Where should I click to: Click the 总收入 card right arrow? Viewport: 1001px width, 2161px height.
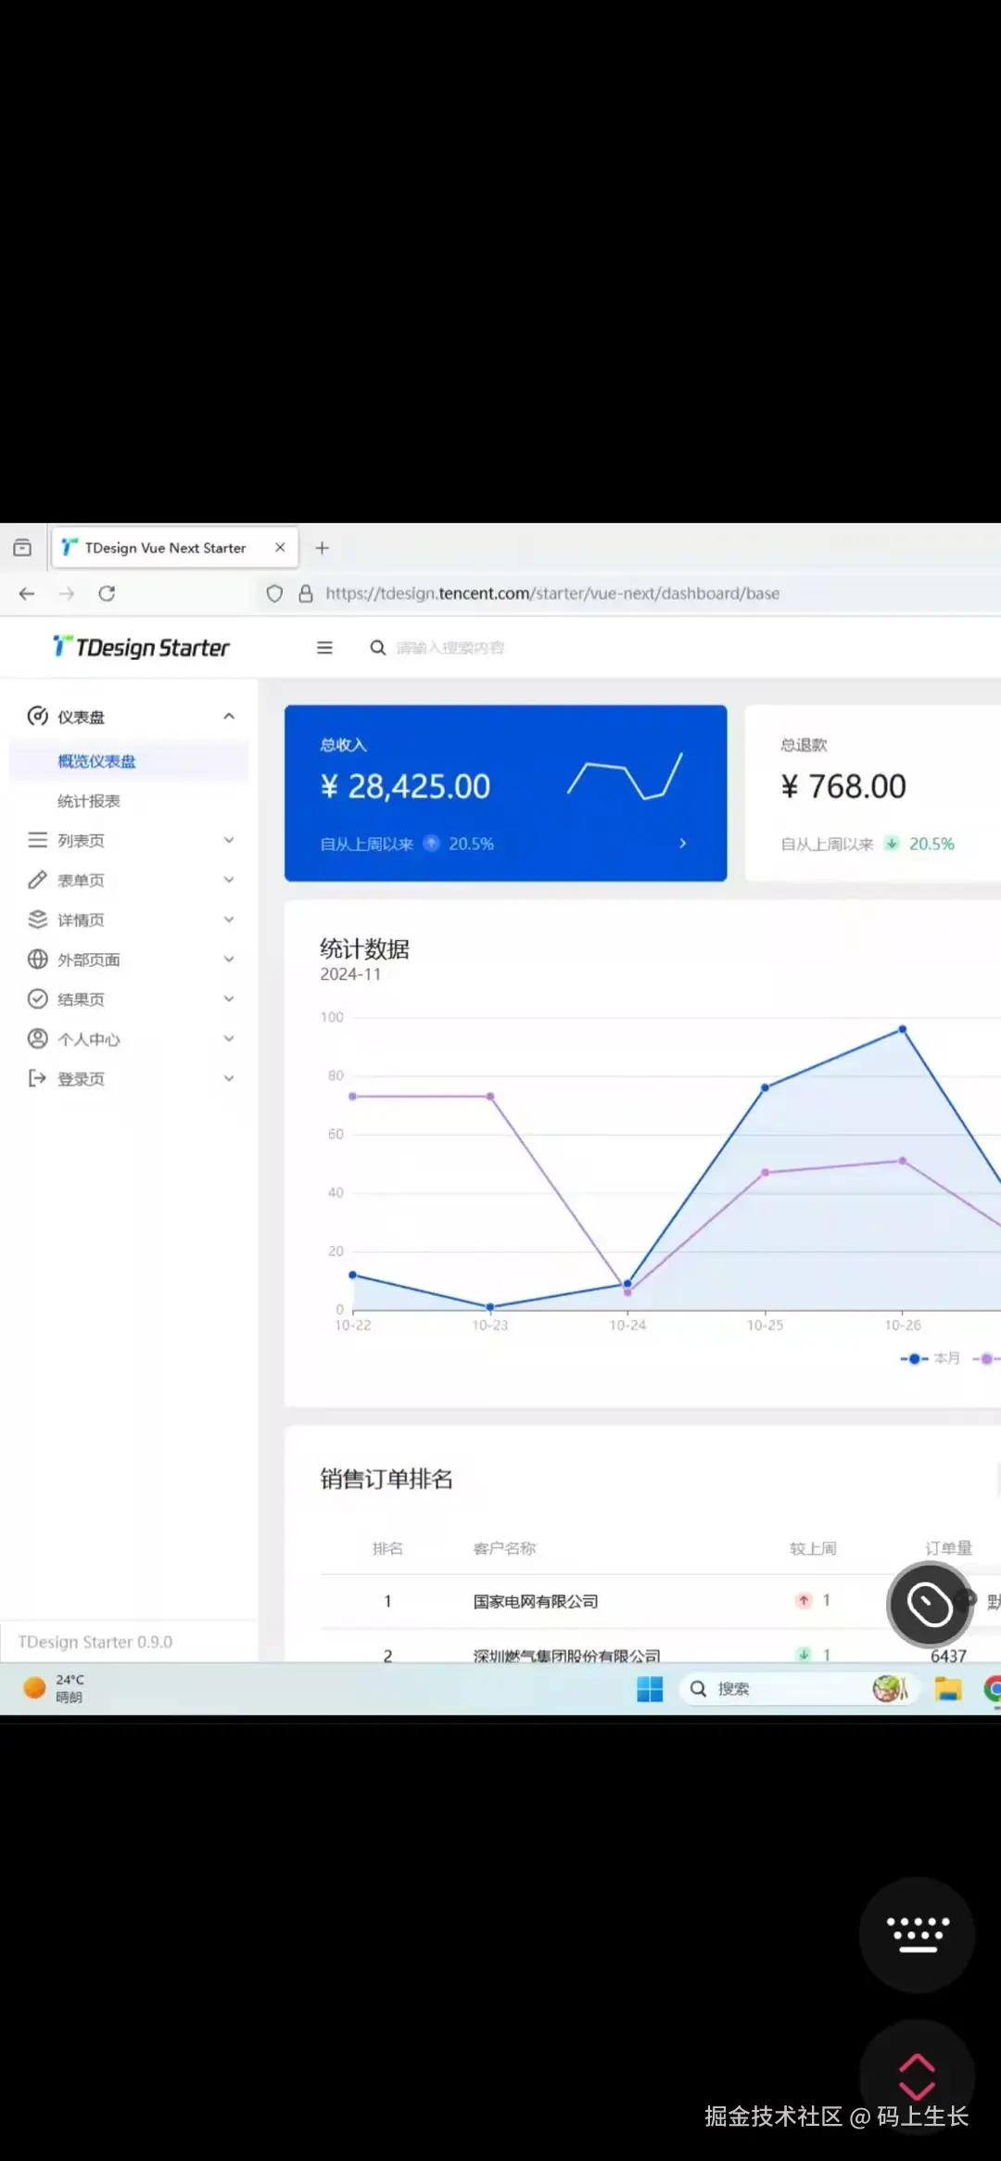pos(683,844)
